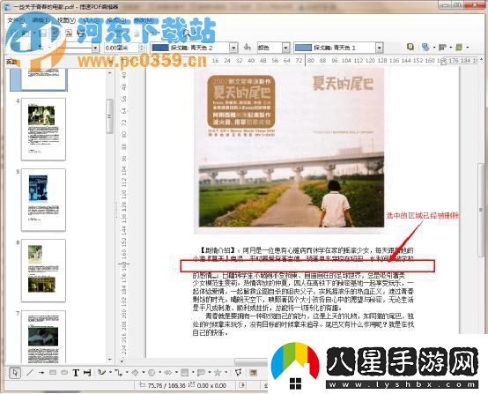Open the fill color 青天色 1 dropdown
This screenshot has height=394, width=488.
coord(379,48)
